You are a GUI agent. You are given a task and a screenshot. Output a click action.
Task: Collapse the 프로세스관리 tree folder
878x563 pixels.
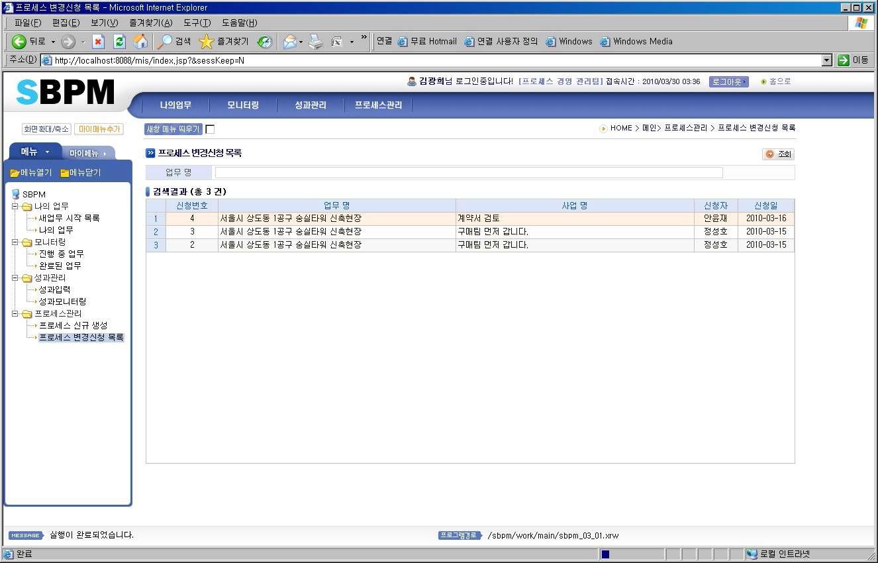click(15, 313)
